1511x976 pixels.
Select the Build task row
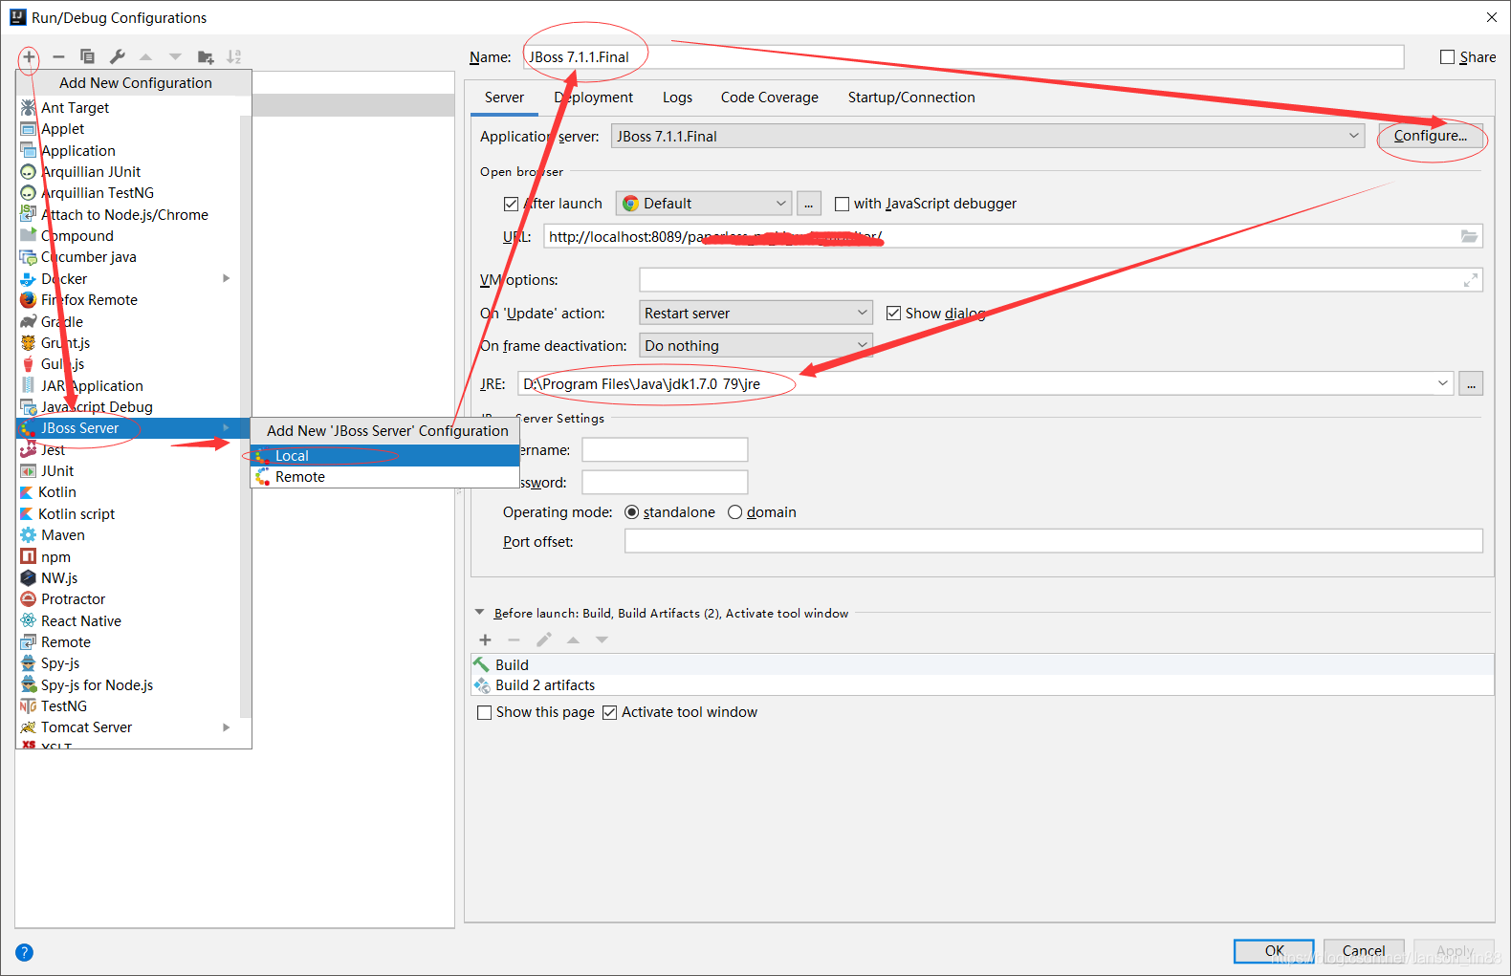(982, 664)
